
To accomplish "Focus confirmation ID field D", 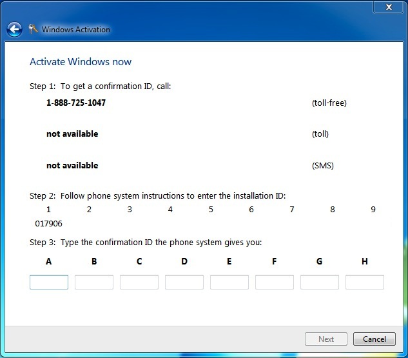I will [184, 282].
